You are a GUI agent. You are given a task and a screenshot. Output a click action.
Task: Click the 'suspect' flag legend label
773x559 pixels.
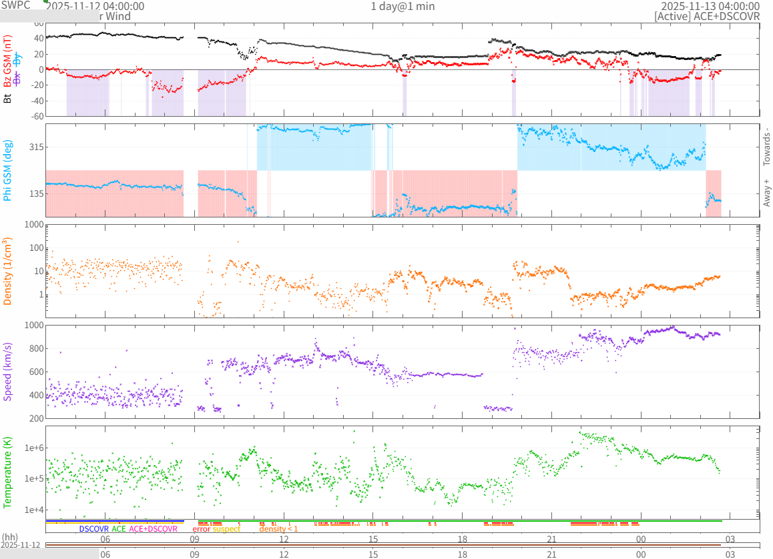(226, 529)
